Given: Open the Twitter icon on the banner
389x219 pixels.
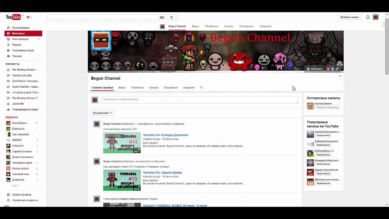Looking at the screenshot, I should click(x=337, y=69).
